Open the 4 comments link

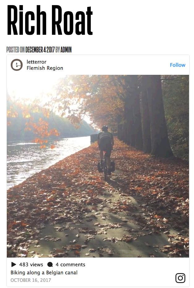70,264
